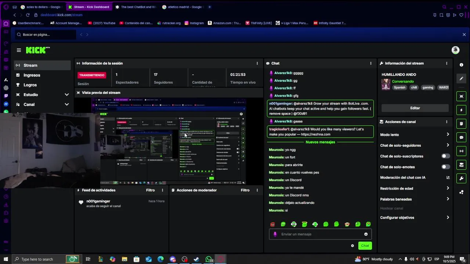Select Logros in the sidebar
The height and width of the screenshot is (264, 470).
[42, 85]
